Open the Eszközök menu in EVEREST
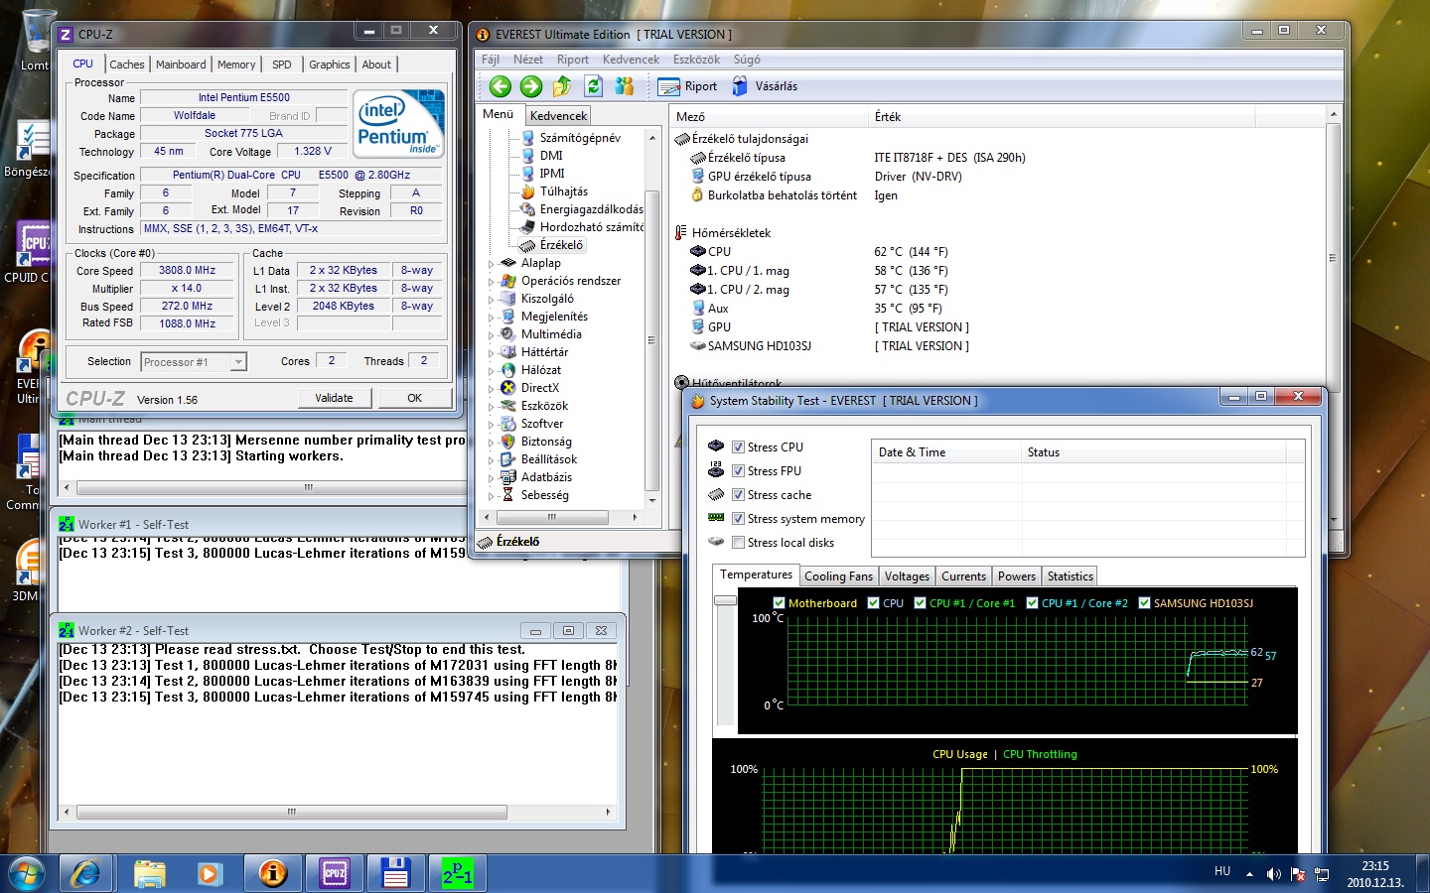This screenshot has height=893, width=1430. 696,60
